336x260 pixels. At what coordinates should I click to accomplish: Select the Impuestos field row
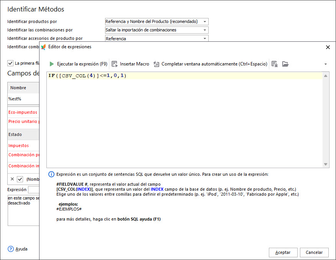coord(23,146)
